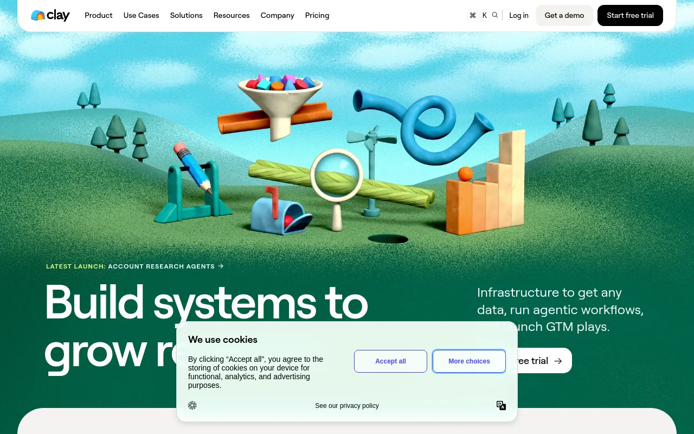694x434 pixels.
Task: Go to the Pricing page
Action: pos(317,15)
